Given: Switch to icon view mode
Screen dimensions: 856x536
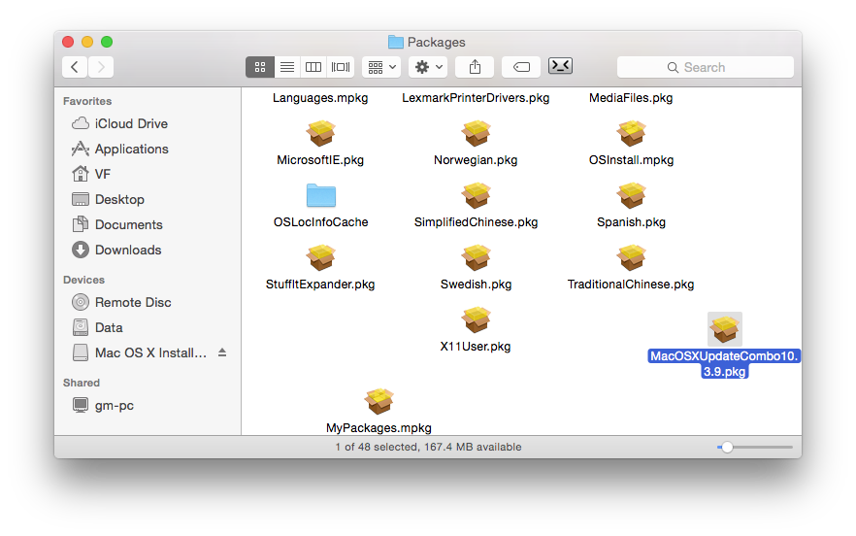Looking at the screenshot, I should click(x=260, y=67).
